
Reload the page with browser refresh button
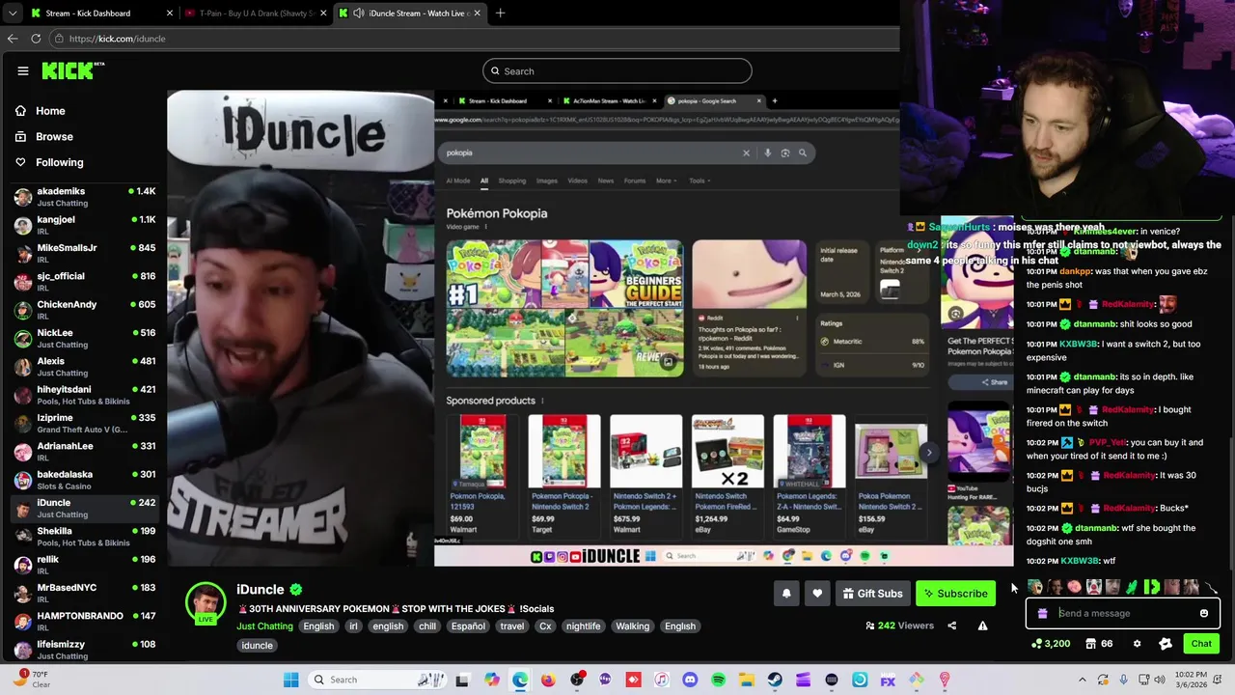pos(36,39)
